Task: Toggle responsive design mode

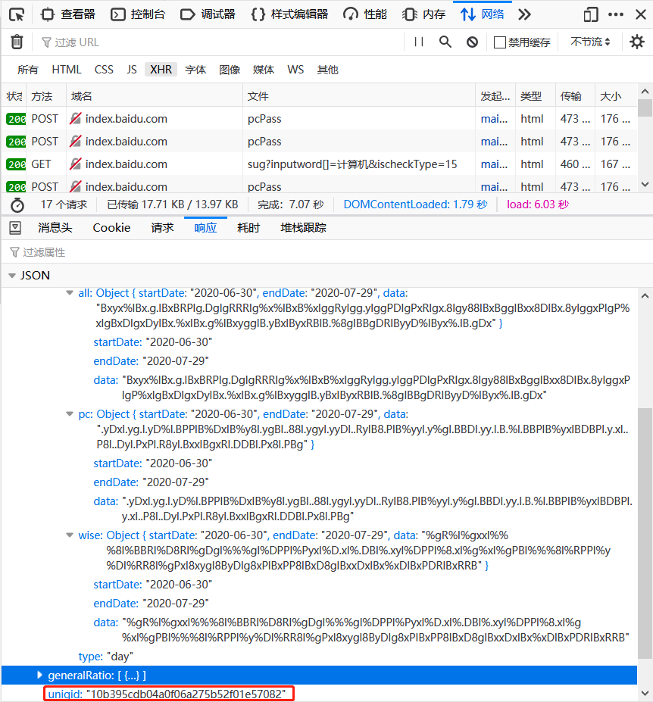Action: click(592, 14)
